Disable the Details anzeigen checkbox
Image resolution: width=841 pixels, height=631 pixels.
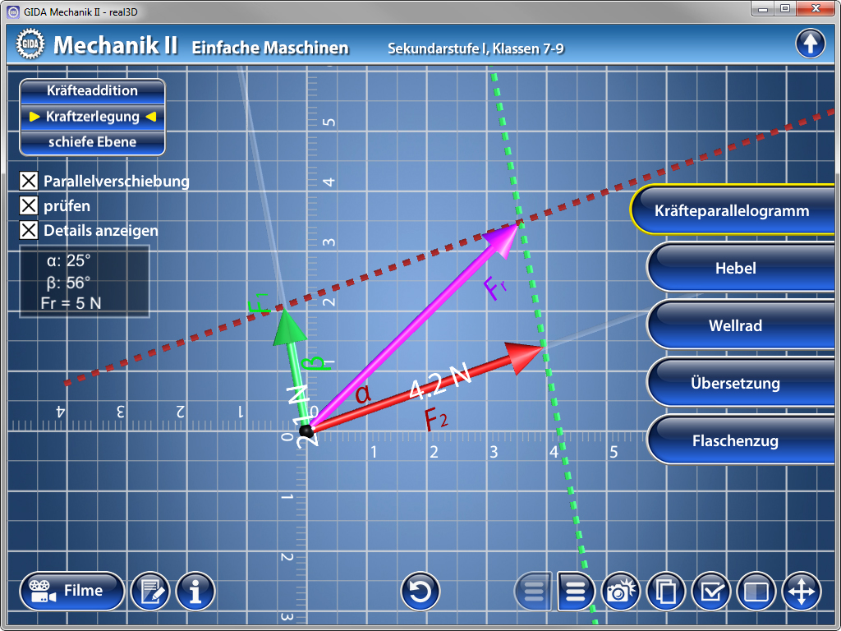pyautogui.click(x=29, y=230)
